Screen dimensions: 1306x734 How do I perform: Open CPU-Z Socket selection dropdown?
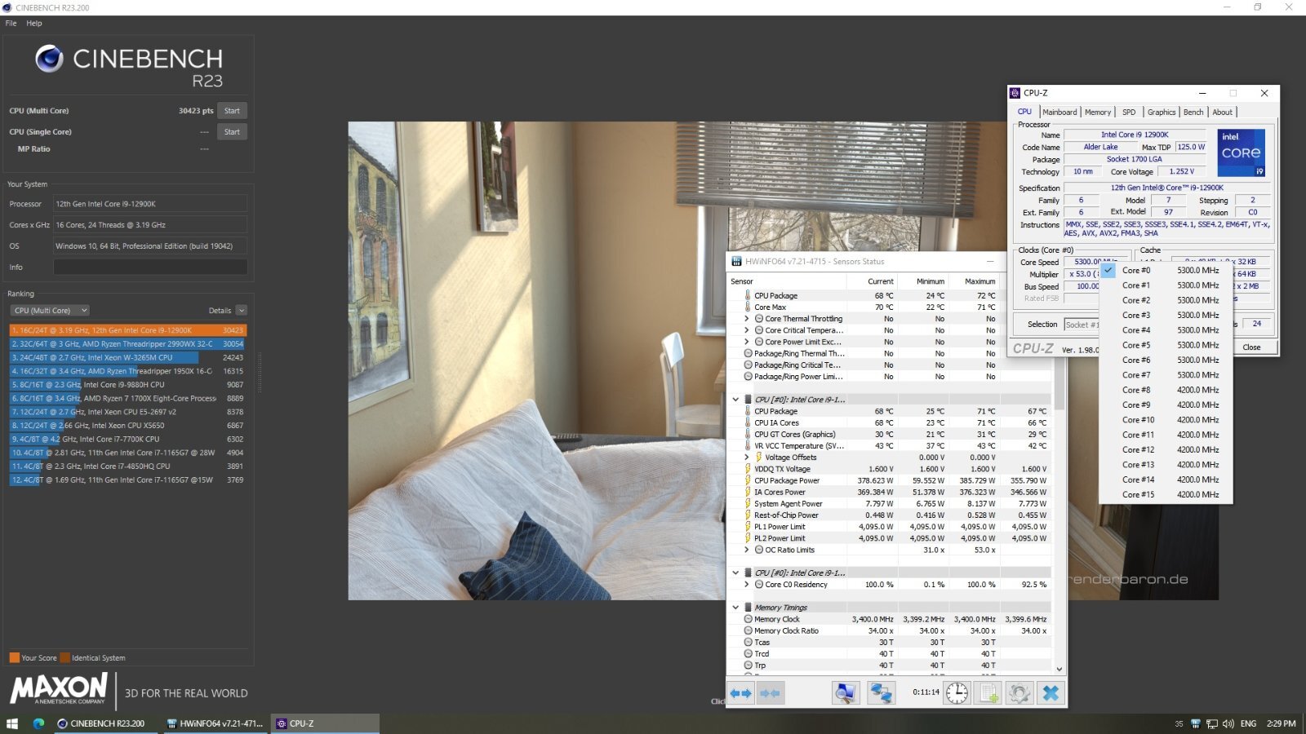(x=1082, y=325)
